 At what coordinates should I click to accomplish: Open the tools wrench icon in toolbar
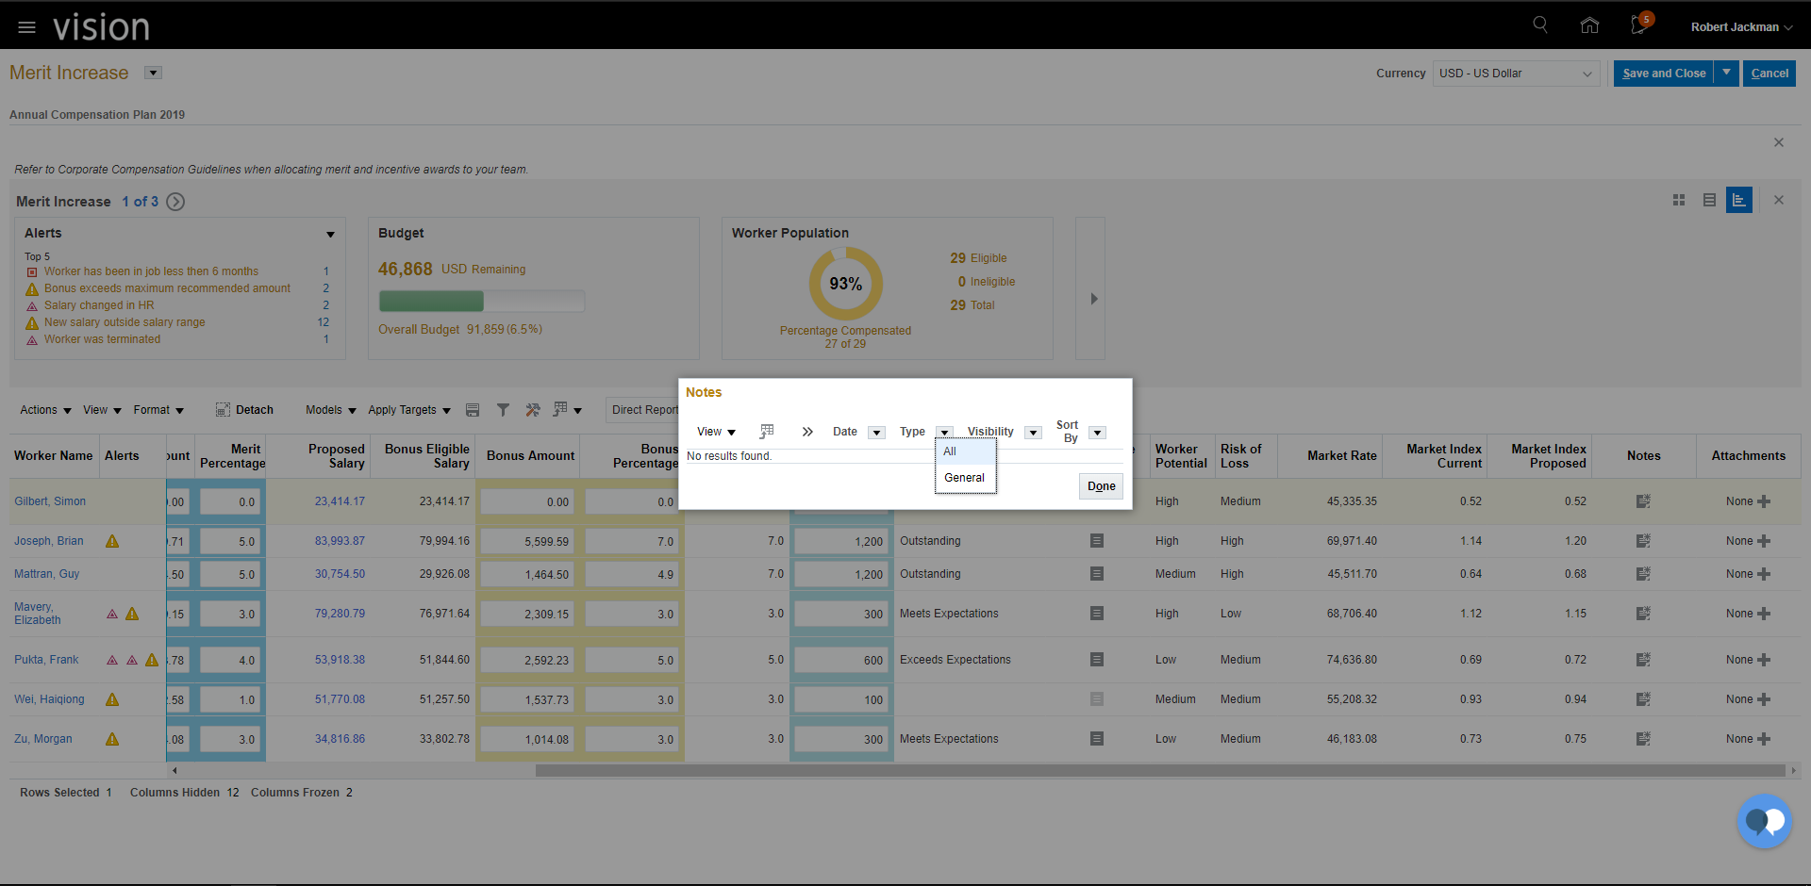[x=533, y=410]
